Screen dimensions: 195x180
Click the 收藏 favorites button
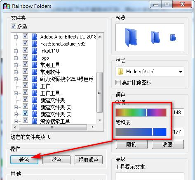point(168,144)
